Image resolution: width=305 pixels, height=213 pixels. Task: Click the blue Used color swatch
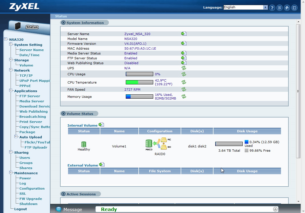point(246,142)
